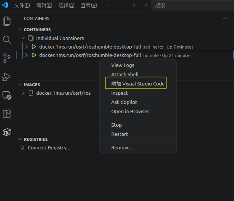Open the Source Control view icon
The image size is (234, 201).
coord(7,58)
